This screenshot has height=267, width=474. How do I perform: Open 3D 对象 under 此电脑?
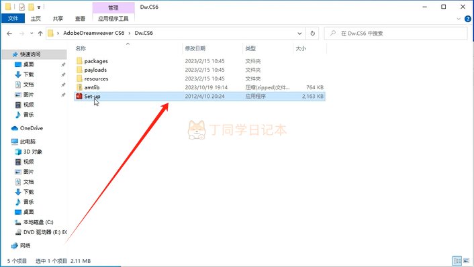click(x=33, y=152)
